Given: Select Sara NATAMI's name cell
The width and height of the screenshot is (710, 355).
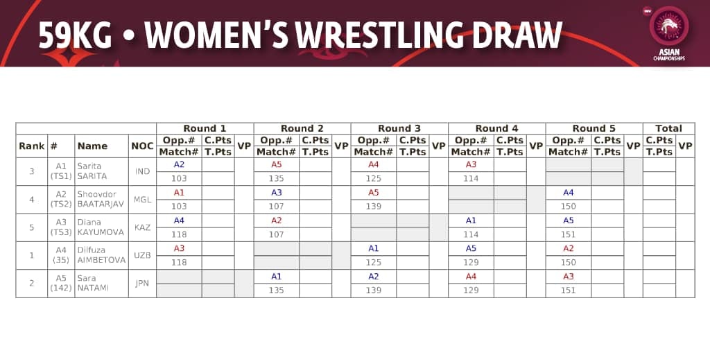Looking at the screenshot, I should (x=101, y=283).
